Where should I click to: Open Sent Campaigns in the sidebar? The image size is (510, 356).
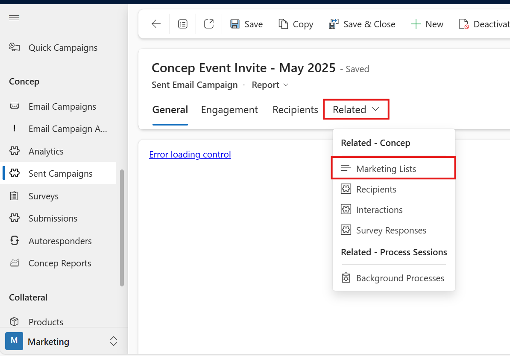(x=61, y=174)
